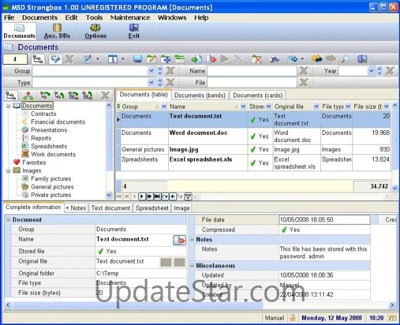This screenshot has height=325, width=400.
Task: Click the refresh record navigator button
Action: coord(165,196)
